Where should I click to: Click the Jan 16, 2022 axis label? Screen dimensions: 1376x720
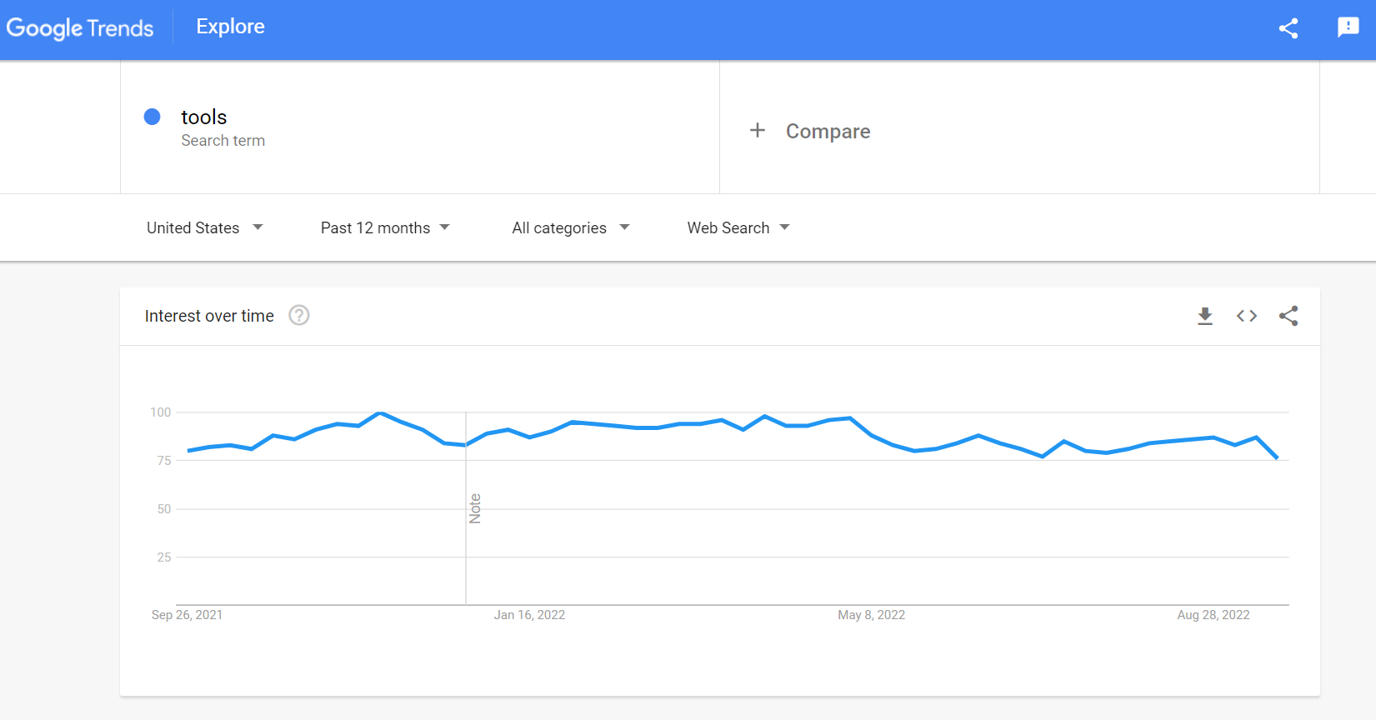coord(529,615)
